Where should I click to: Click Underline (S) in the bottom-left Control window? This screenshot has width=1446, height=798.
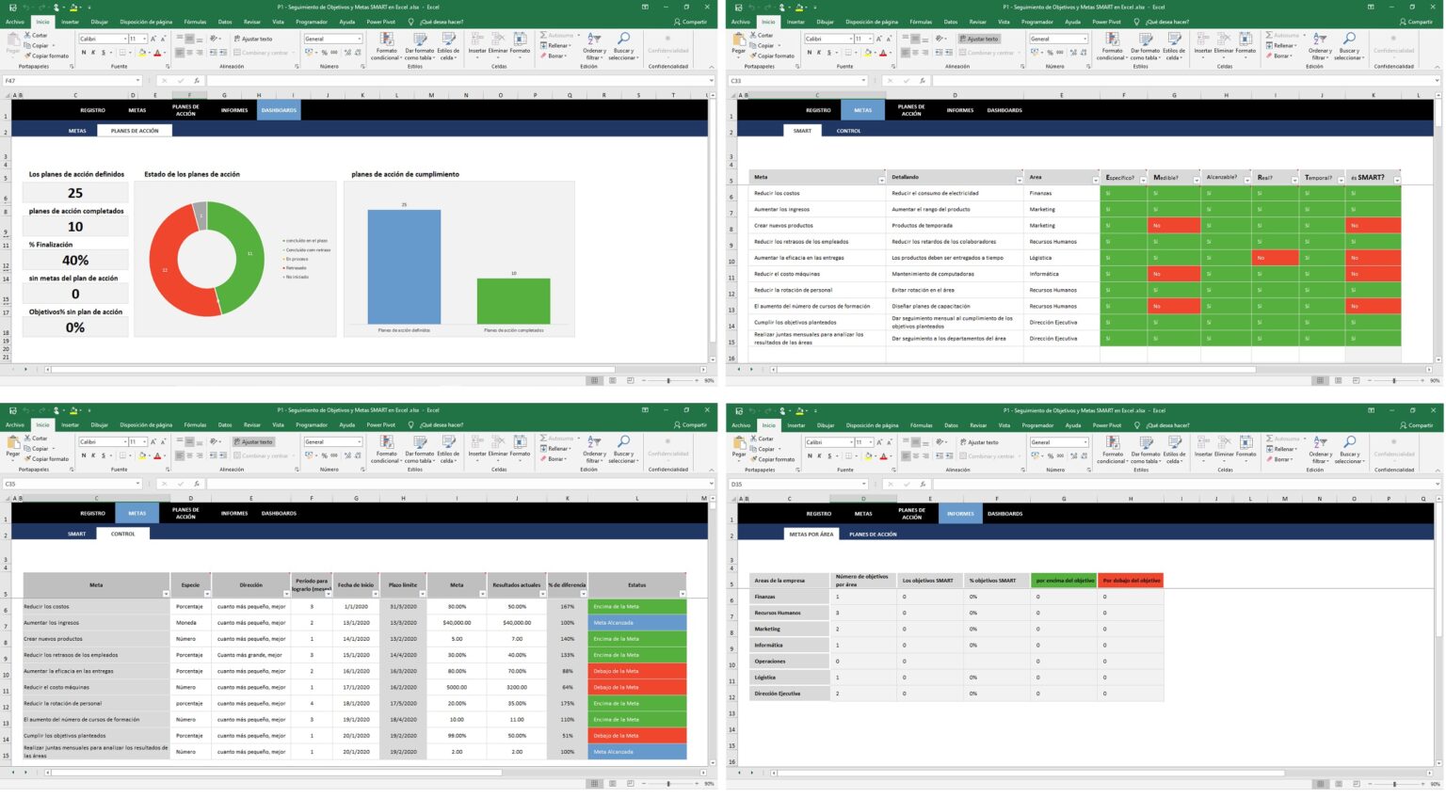click(103, 455)
